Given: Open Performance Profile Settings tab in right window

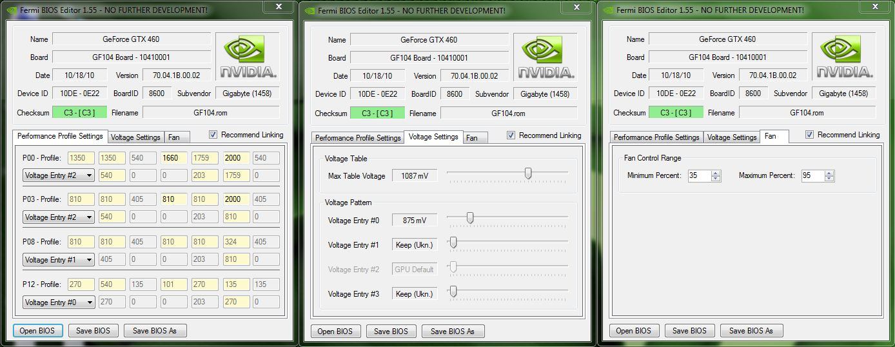Looking at the screenshot, I should [656, 137].
